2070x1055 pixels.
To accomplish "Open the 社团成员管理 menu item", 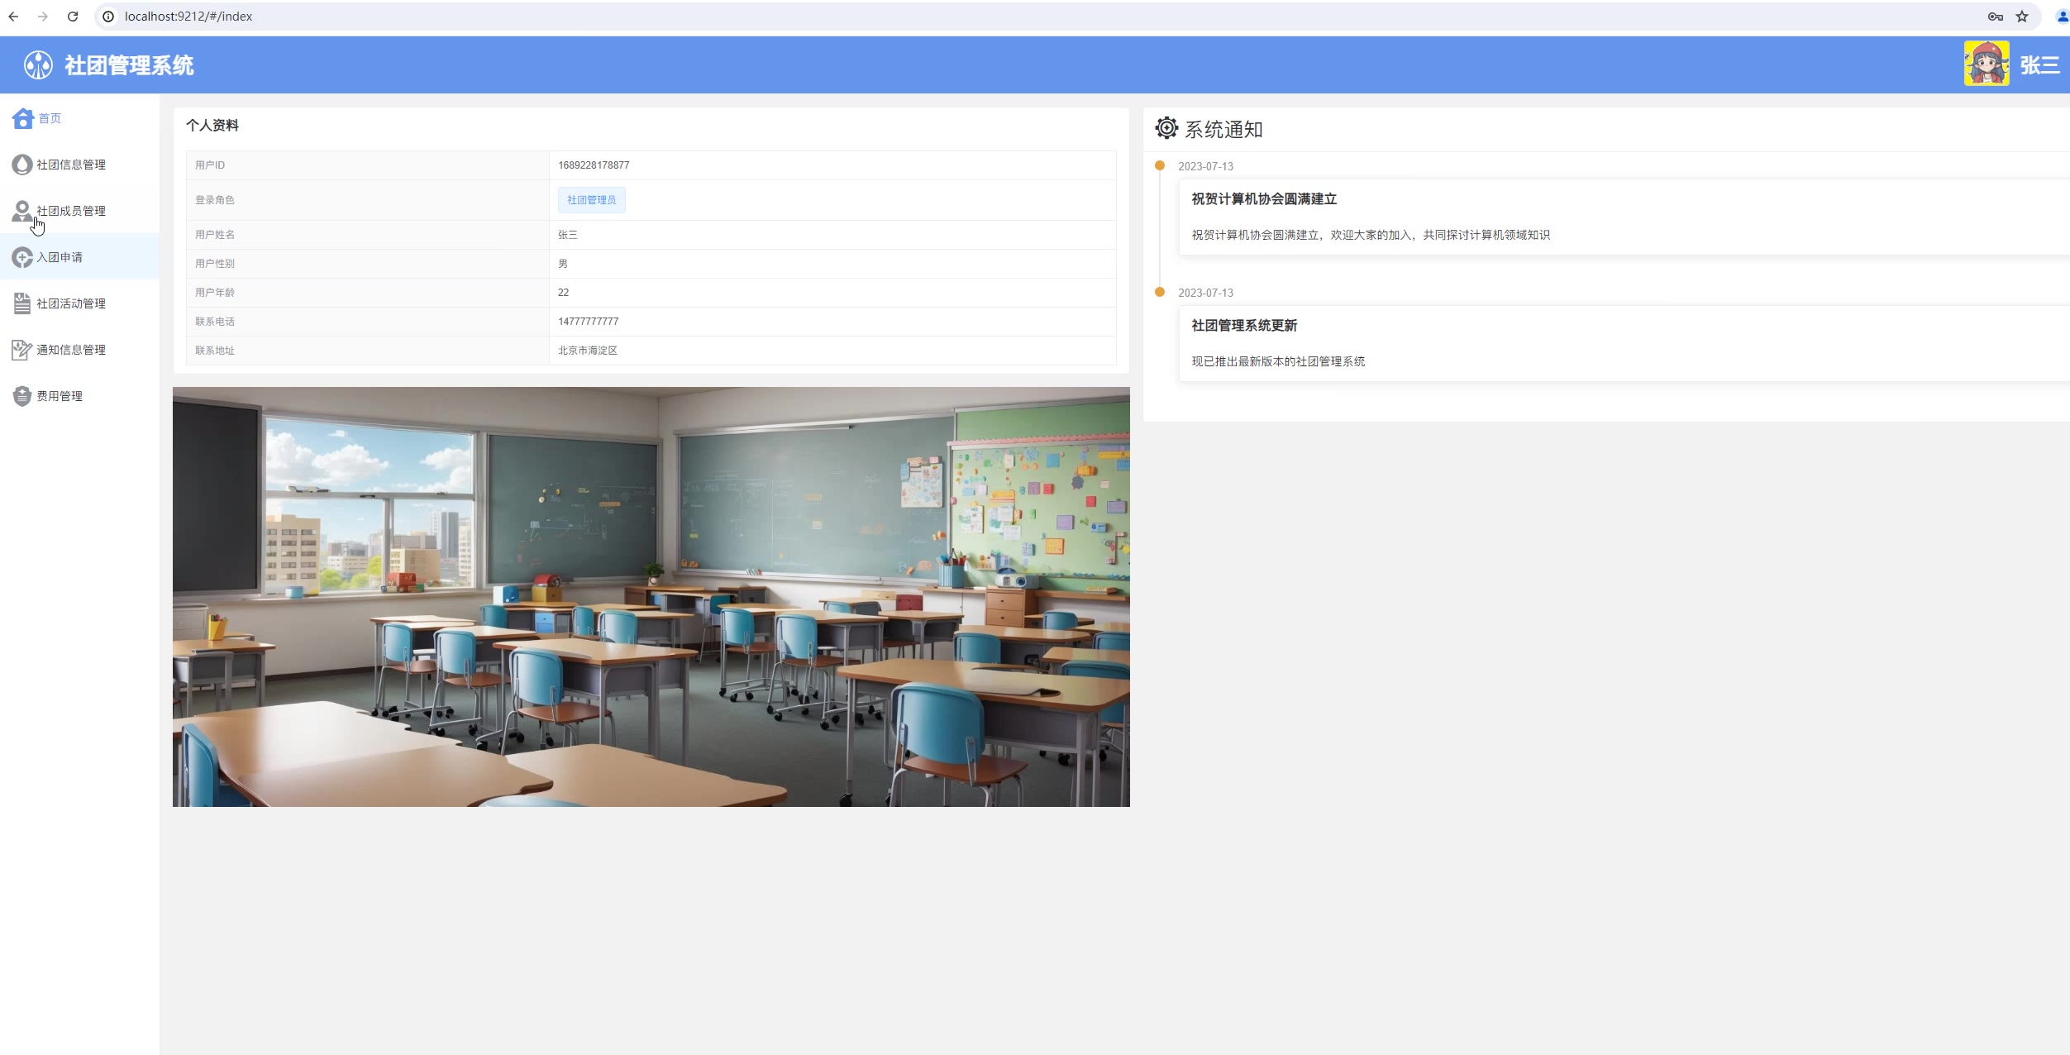I will click(79, 211).
